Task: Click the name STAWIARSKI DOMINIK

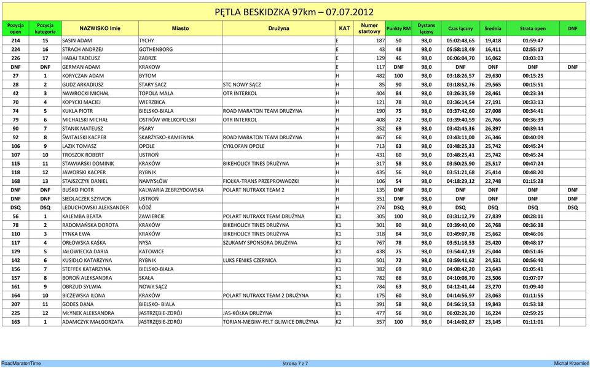Action: [88, 164]
